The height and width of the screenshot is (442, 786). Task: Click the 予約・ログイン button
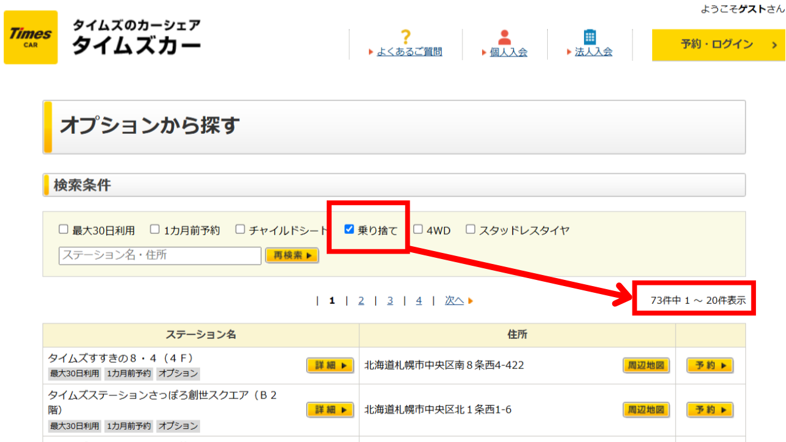tap(718, 45)
